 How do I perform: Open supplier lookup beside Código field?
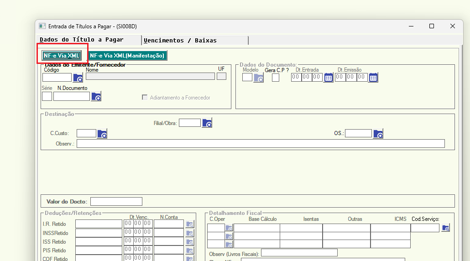tap(78, 78)
